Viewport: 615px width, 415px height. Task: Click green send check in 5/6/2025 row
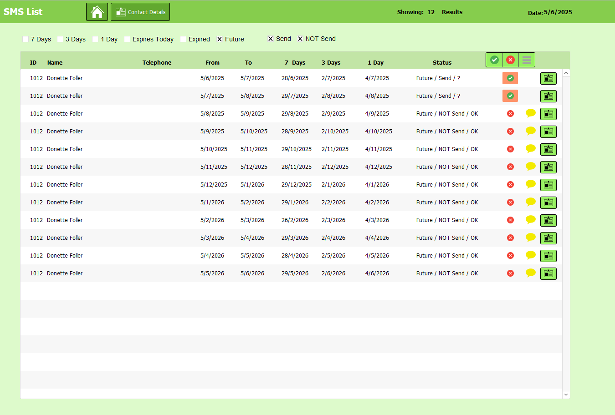click(x=510, y=78)
